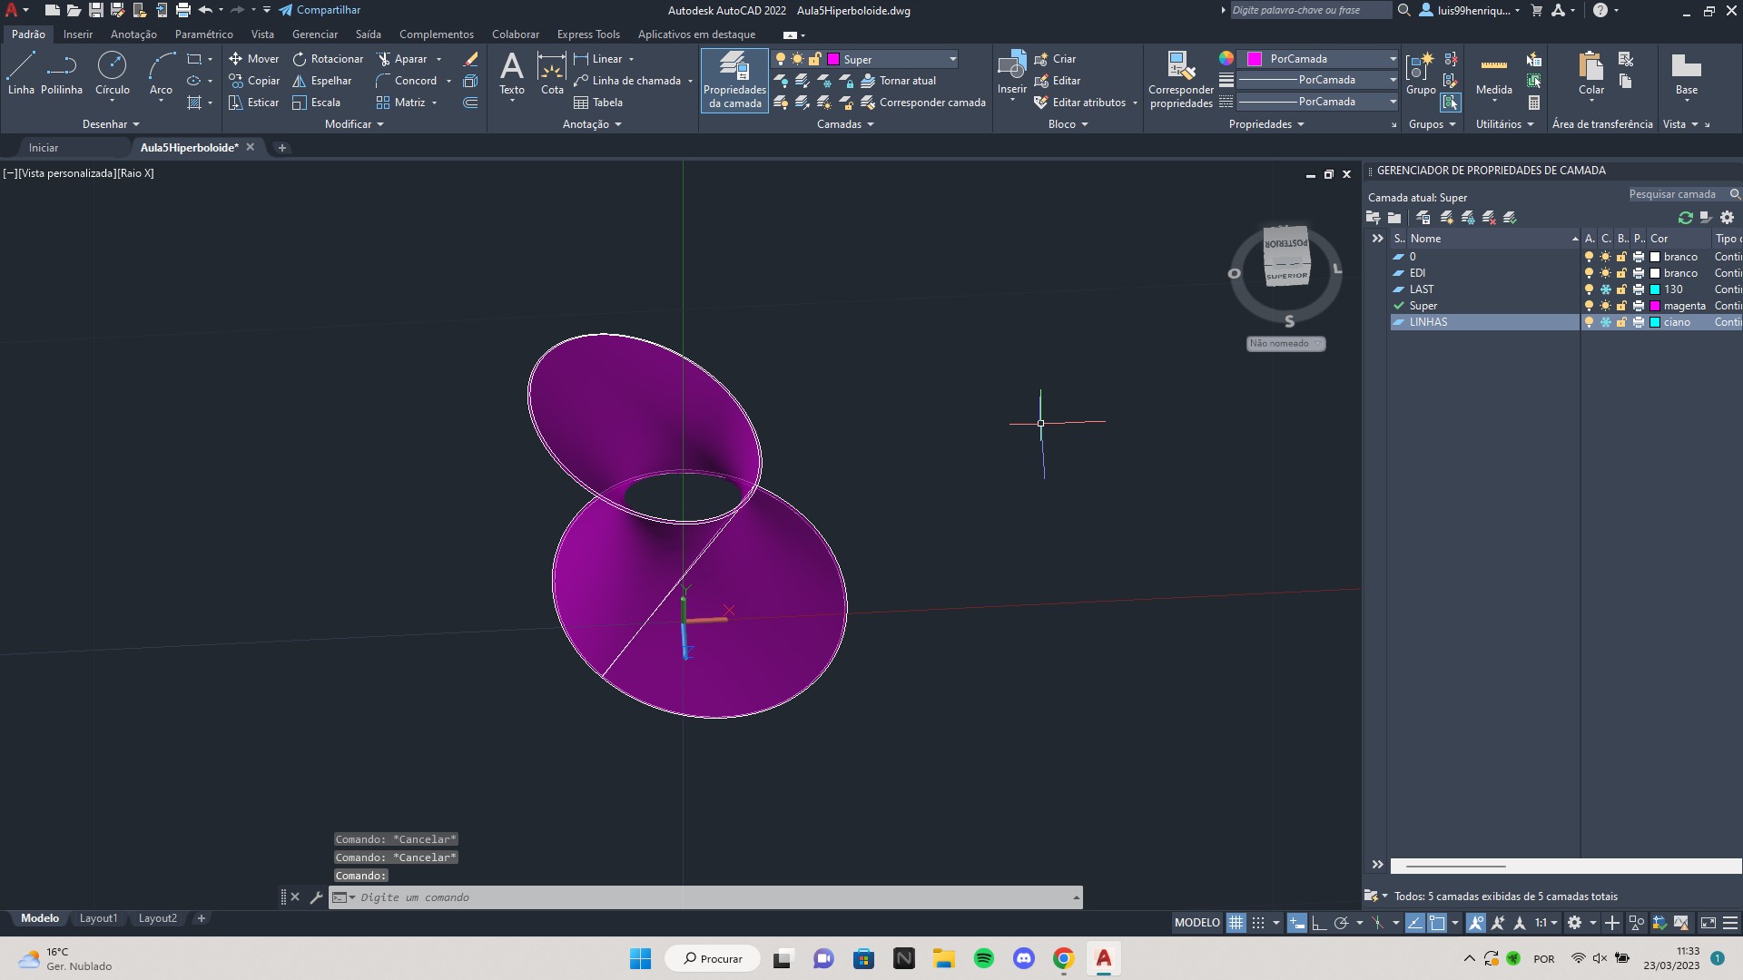Screen dimensions: 1743x980
Task: Open annotation scale 1:1 dropdown
Action: 1545,923
